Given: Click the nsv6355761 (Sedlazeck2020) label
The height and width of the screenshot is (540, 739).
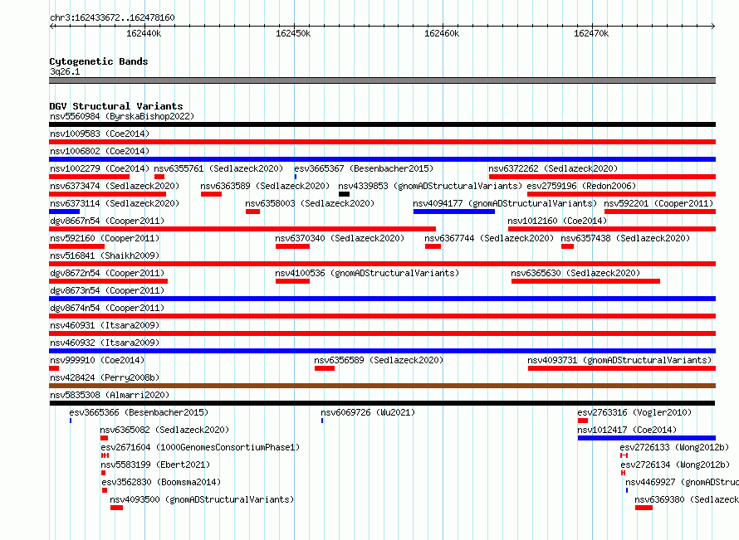Looking at the screenshot, I should coord(218,168).
